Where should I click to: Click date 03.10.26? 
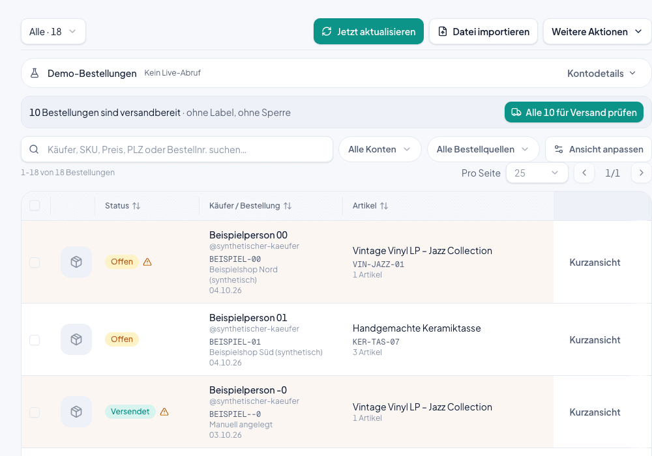(226, 435)
